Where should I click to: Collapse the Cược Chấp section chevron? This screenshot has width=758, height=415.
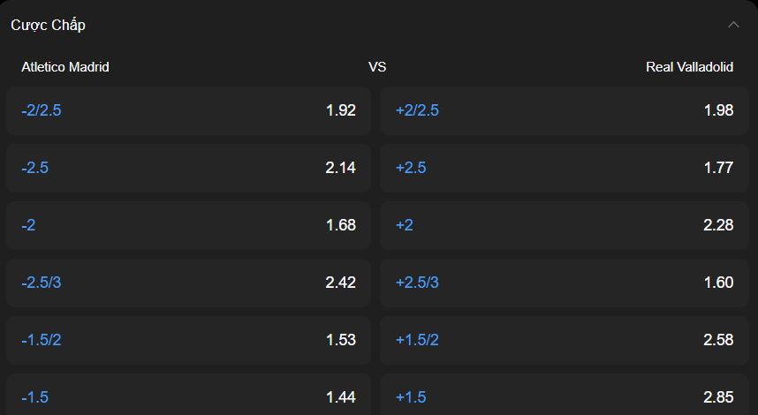click(733, 25)
